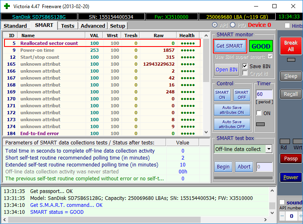Click Open BIN button
303x224 pixels.
pyautogui.click(x=226, y=70)
